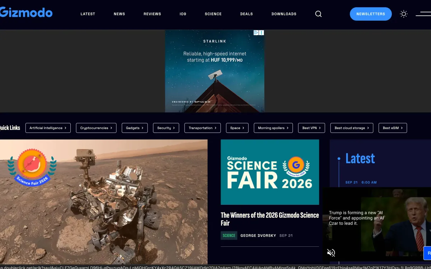This screenshot has width=431, height=269.
Task: Open author George Dvorsky link
Action: pos(258,236)
